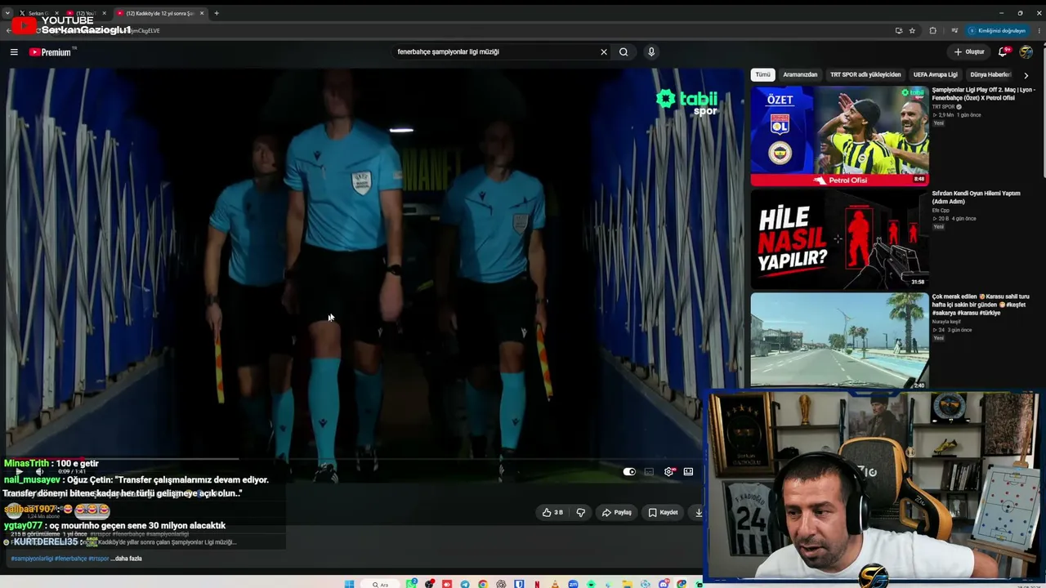The width and height of the screenshot is (1046, 588).
Task: Seek on the video progress bar
Action: point(353,460)
